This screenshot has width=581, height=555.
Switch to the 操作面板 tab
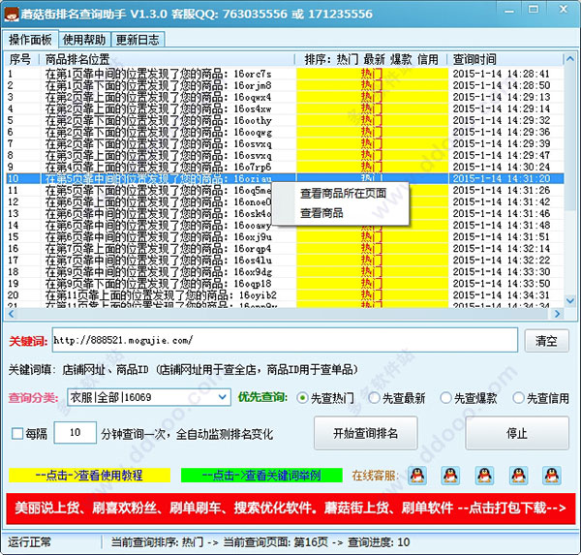[30, 40]
